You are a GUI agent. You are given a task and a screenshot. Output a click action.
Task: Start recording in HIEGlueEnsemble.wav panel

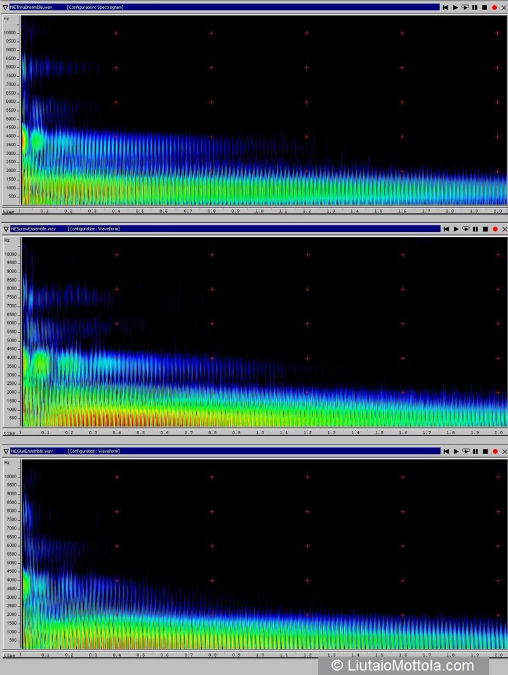pyautogui.click(x=495, y=451)
